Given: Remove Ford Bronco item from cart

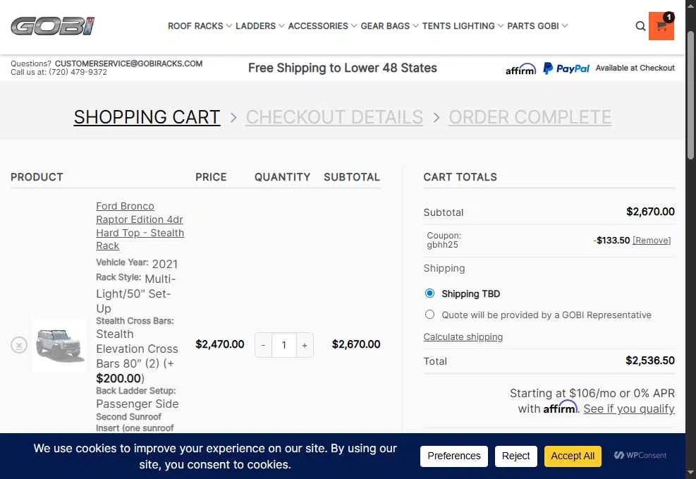Looking at the screenshot, I should click(19, 345).
